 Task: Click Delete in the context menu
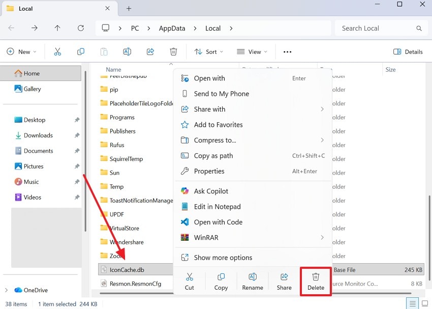pyautogui.click(x=316, y=282)
